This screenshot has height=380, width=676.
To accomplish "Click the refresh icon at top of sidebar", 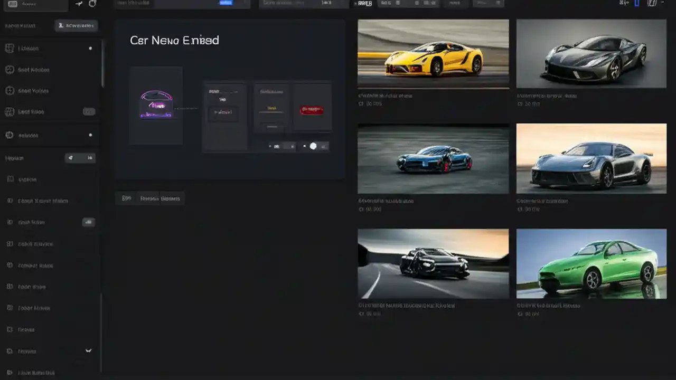I will pos(91,4).
